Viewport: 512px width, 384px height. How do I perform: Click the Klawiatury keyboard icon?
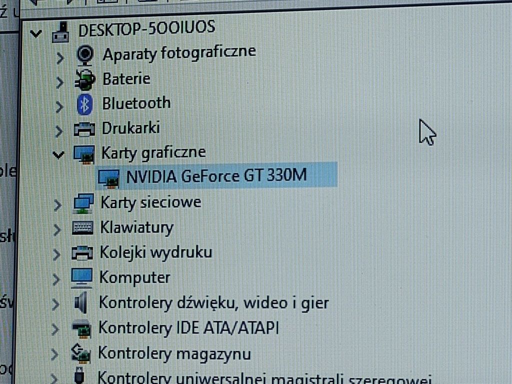click(x=82, y=228)
